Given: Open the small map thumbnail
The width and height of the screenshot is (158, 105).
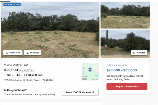Looking at the screenshot, I should click(90, 72).
